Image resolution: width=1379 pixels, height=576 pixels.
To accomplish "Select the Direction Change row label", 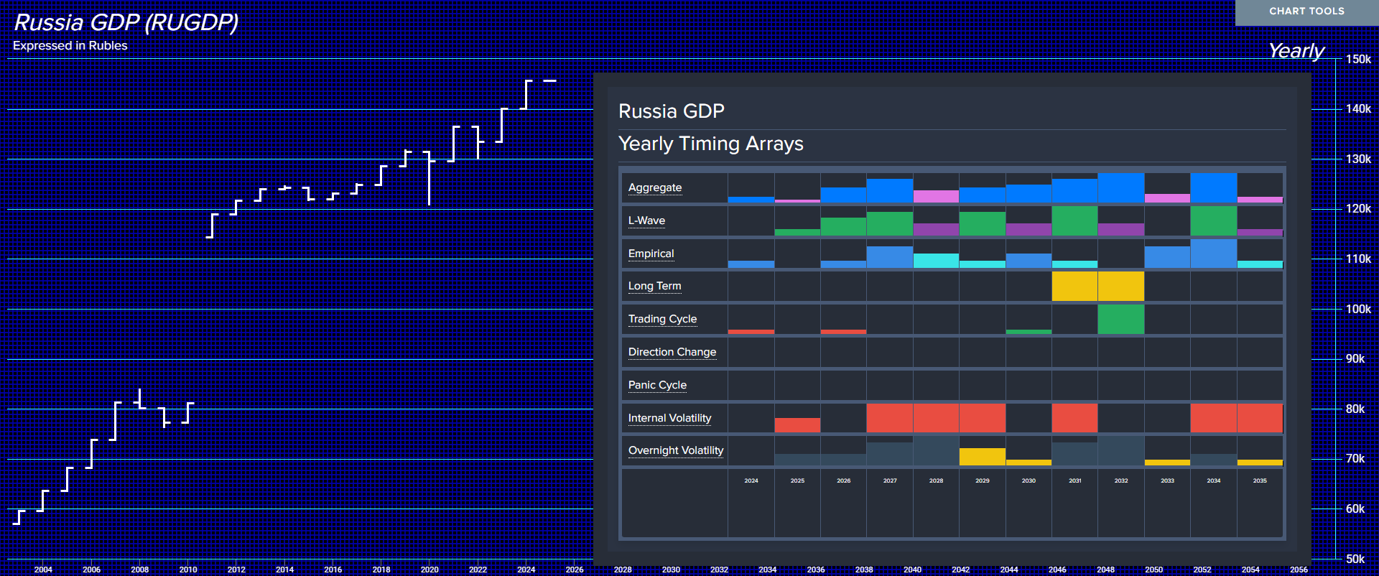I will [x=672, y=352].
